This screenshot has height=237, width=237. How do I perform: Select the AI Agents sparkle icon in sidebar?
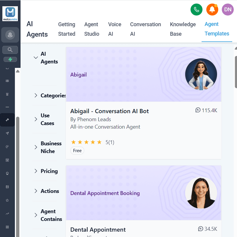(x=7, y=120)
